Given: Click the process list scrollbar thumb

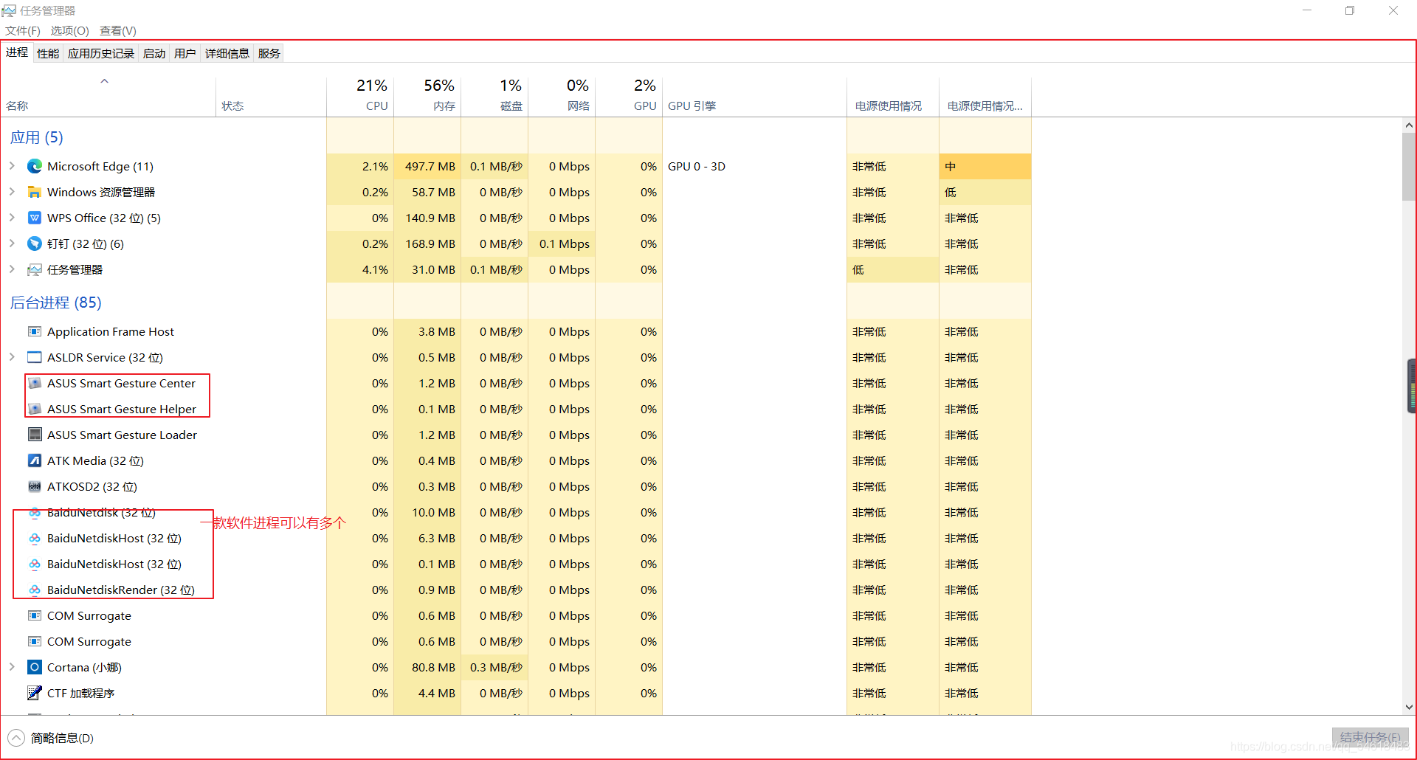Looking at the screenshot, I should coord(1409,167).
